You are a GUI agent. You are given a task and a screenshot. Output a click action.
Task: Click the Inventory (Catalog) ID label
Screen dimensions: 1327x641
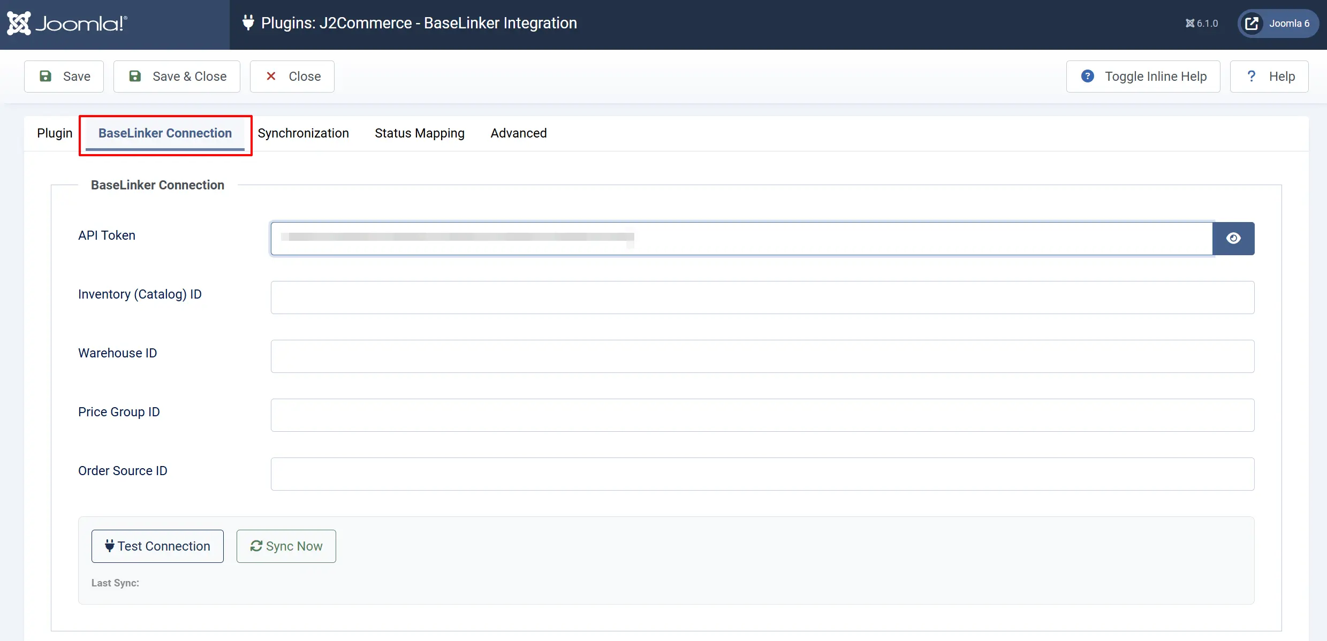tap(140, 294)
